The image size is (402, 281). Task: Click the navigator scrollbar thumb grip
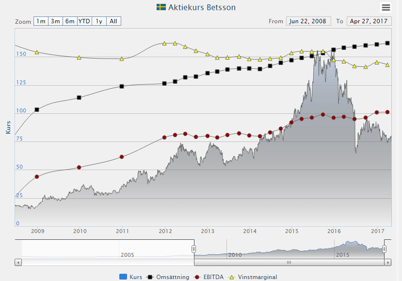(x=289, y=262)
